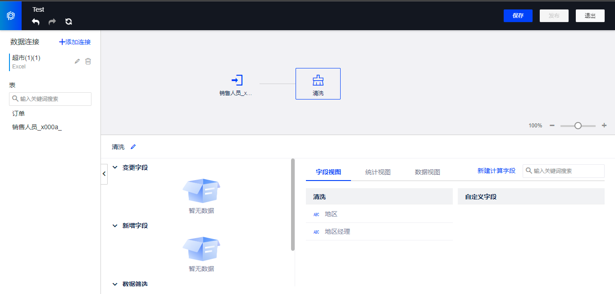Rename the 清洗 step with pencil icon

[133, 147]
